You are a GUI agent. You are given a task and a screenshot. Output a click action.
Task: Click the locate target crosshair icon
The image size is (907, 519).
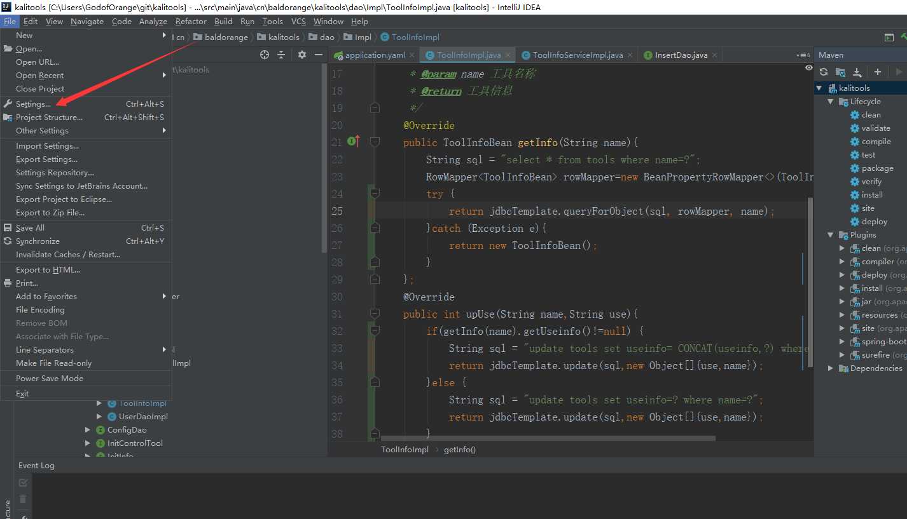[x=265, y=55]
